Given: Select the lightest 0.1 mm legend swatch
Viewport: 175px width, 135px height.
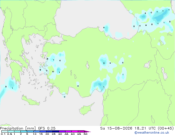Looking at the screenshot, I should [x=5, y=131].
